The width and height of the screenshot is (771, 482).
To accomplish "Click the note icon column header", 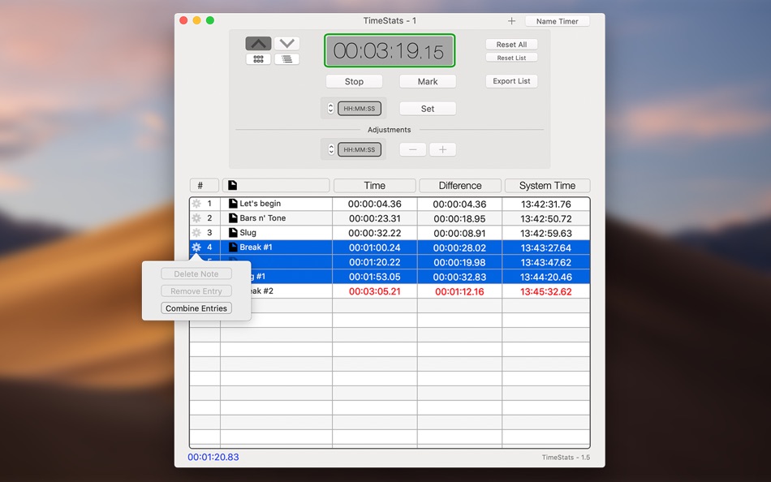I will point(276,186).
